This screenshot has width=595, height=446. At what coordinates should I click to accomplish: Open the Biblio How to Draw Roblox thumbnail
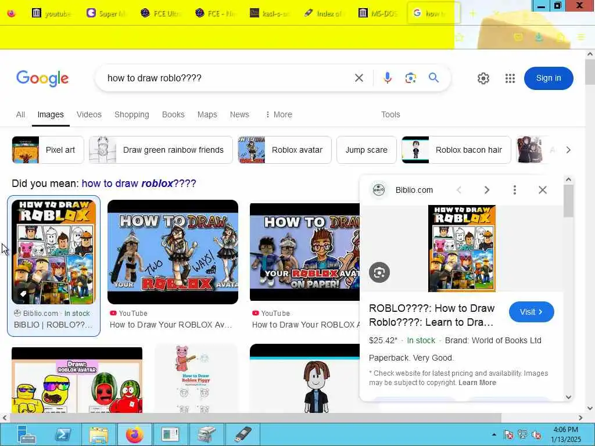pos(54,252)
